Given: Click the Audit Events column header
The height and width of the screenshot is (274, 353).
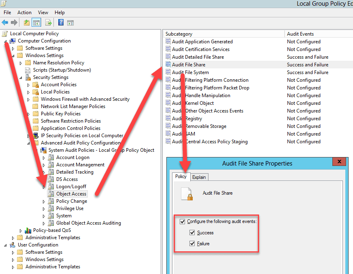Looking at the screenshot, I should click(300, 34).
